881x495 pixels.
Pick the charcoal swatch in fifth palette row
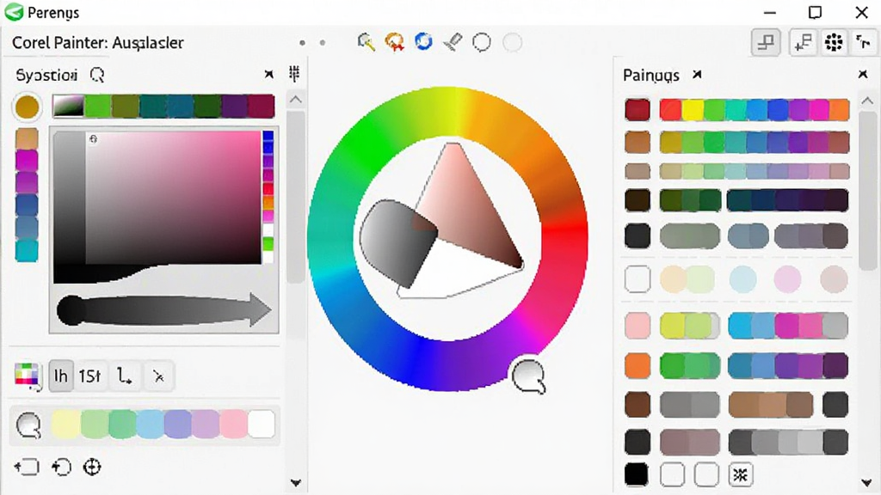(638, 235)
